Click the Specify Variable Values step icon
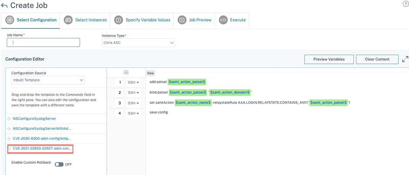 point(118,20)
